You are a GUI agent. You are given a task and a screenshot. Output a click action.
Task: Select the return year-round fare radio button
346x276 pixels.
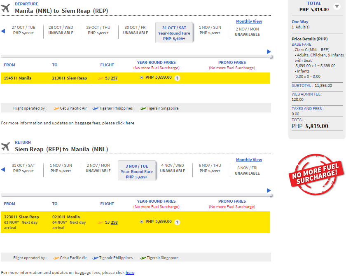click(142, 222)
